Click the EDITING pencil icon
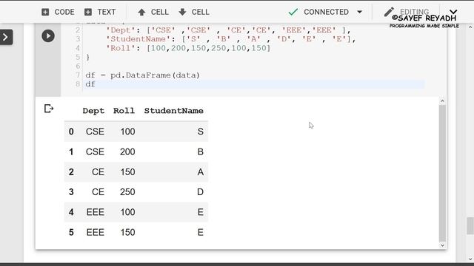 point(389,12)
